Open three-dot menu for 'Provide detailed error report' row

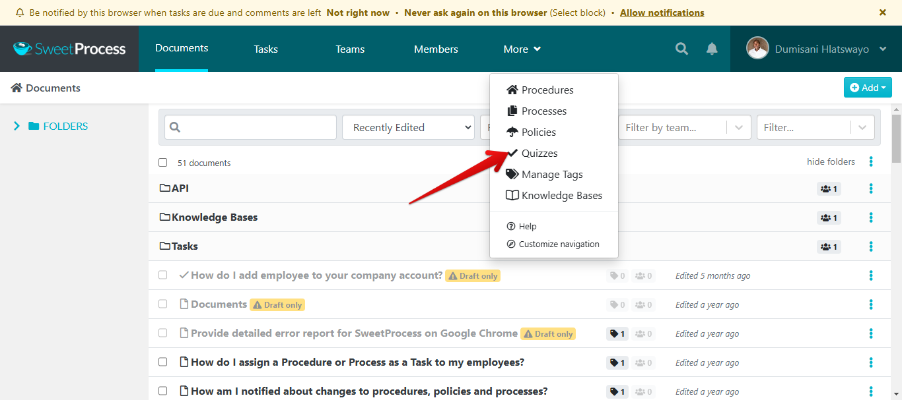pyautogui.click(x=871, y=333)
